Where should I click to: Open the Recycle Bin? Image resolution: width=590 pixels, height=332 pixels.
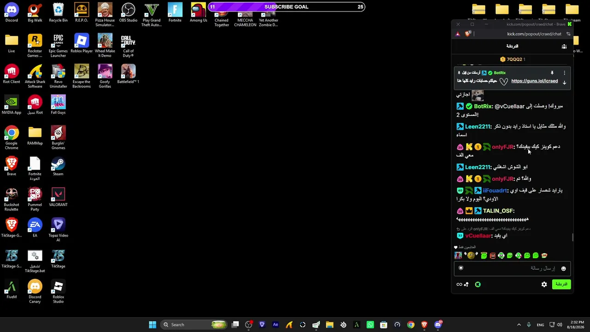coord(58,13)
